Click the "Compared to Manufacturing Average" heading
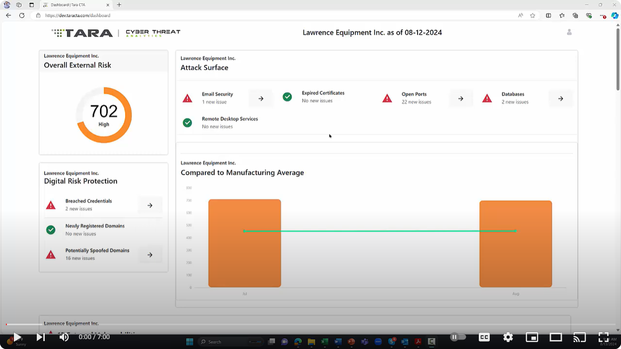Image resolution: width=621 pixels, height=349 pixels. [242, 173]
